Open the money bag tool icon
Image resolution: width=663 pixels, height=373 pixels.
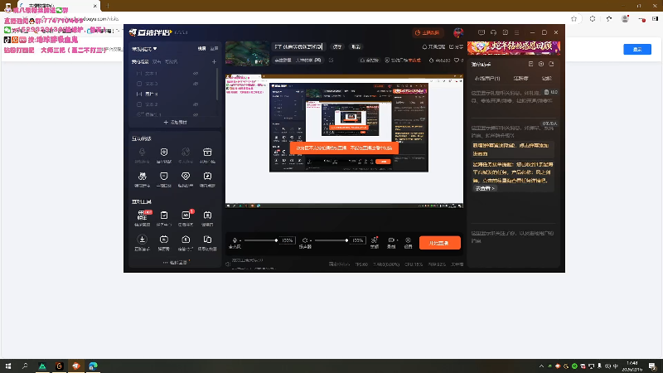pyautogui.click(x=186, y=240)
